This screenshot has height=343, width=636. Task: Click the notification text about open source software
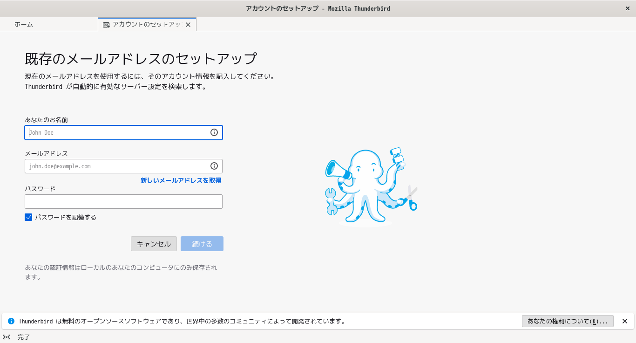tap(182, 321)
